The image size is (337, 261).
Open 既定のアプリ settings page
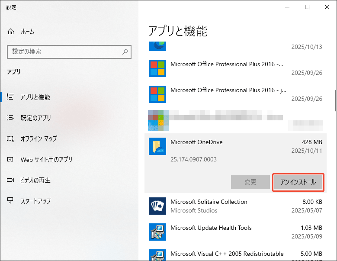35,118
